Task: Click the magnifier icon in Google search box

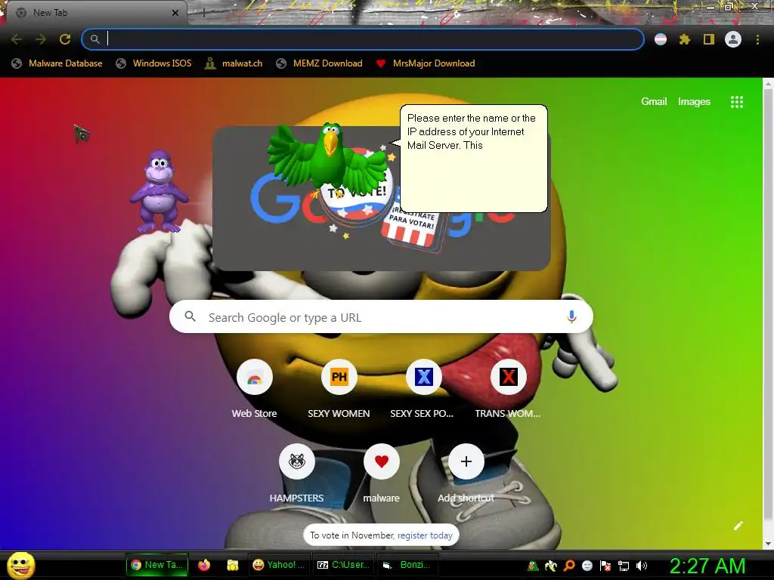Action: (190, 316)
